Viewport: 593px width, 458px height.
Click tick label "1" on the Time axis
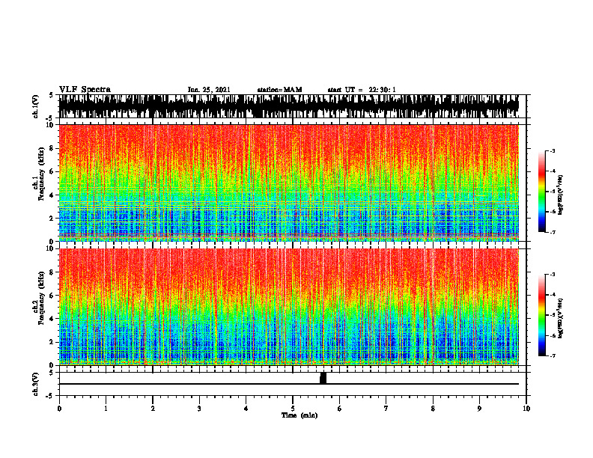coord(106,409)
